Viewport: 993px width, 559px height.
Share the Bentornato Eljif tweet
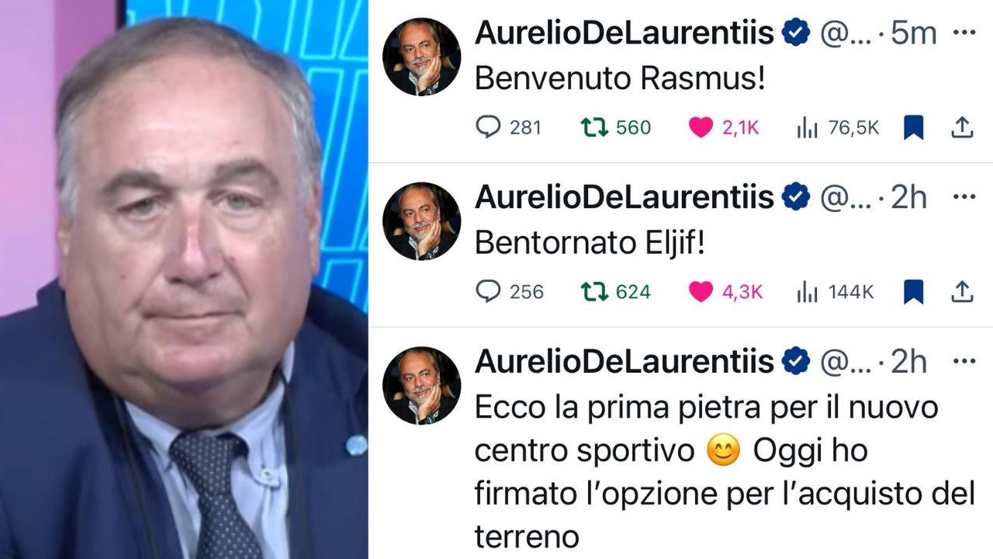(x=962, y=291)
